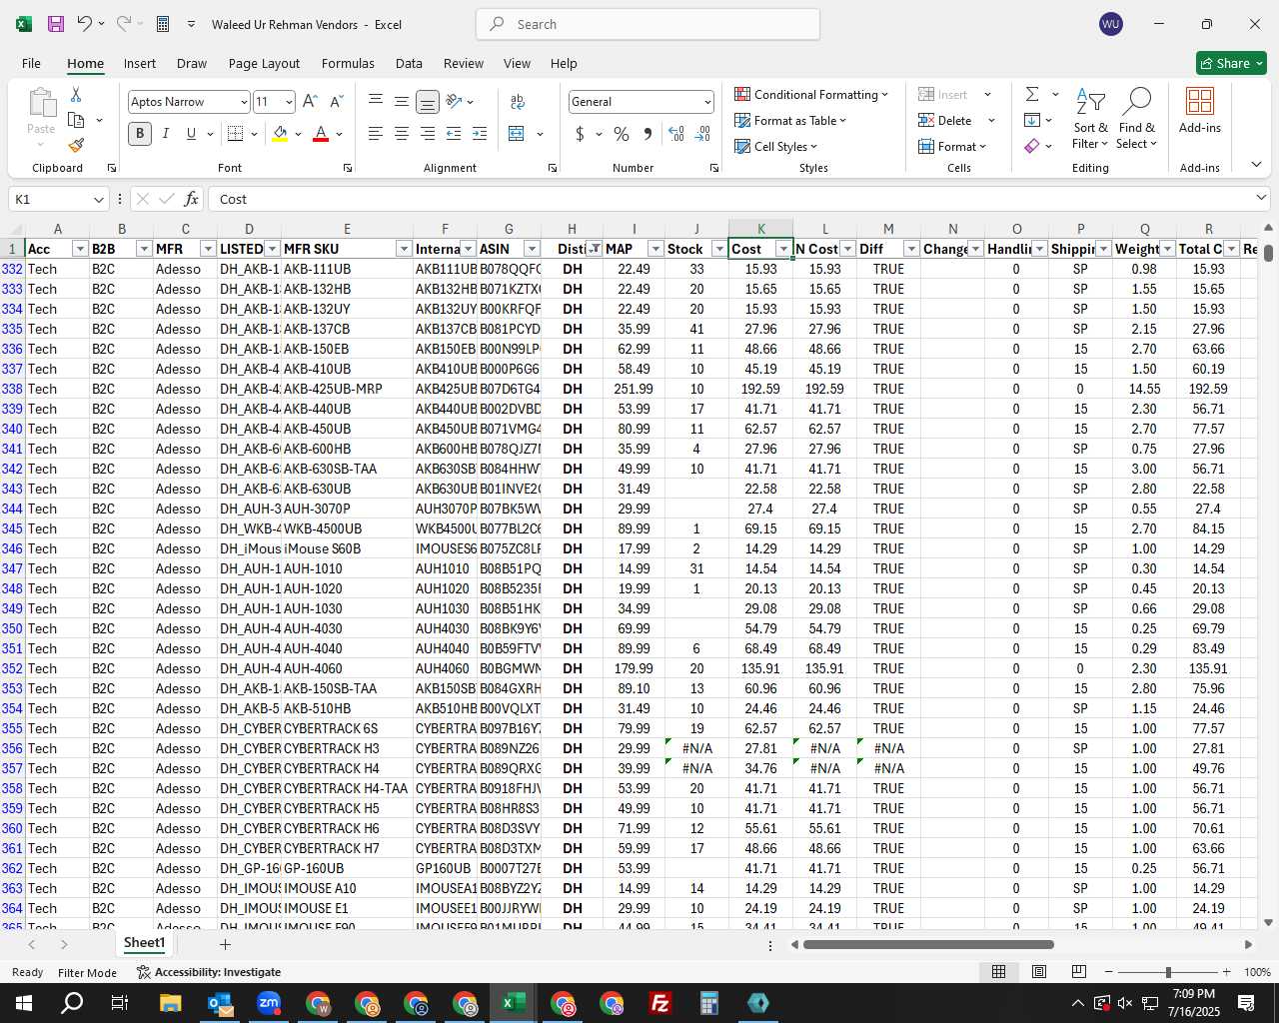This screenshot has height=1023, width=1279.
Task: Click Merge & Center icon
Action: tap(517, 134)
